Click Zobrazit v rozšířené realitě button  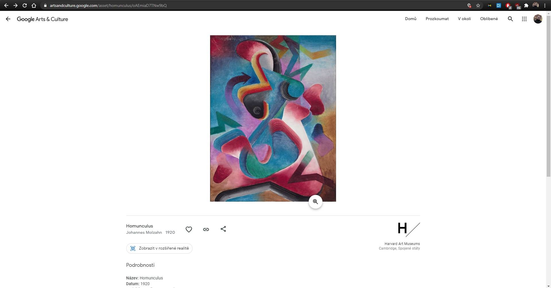click(x=159, y=248)
